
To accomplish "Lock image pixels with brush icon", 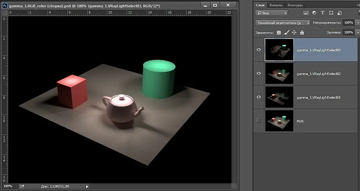I will [286, 32].
